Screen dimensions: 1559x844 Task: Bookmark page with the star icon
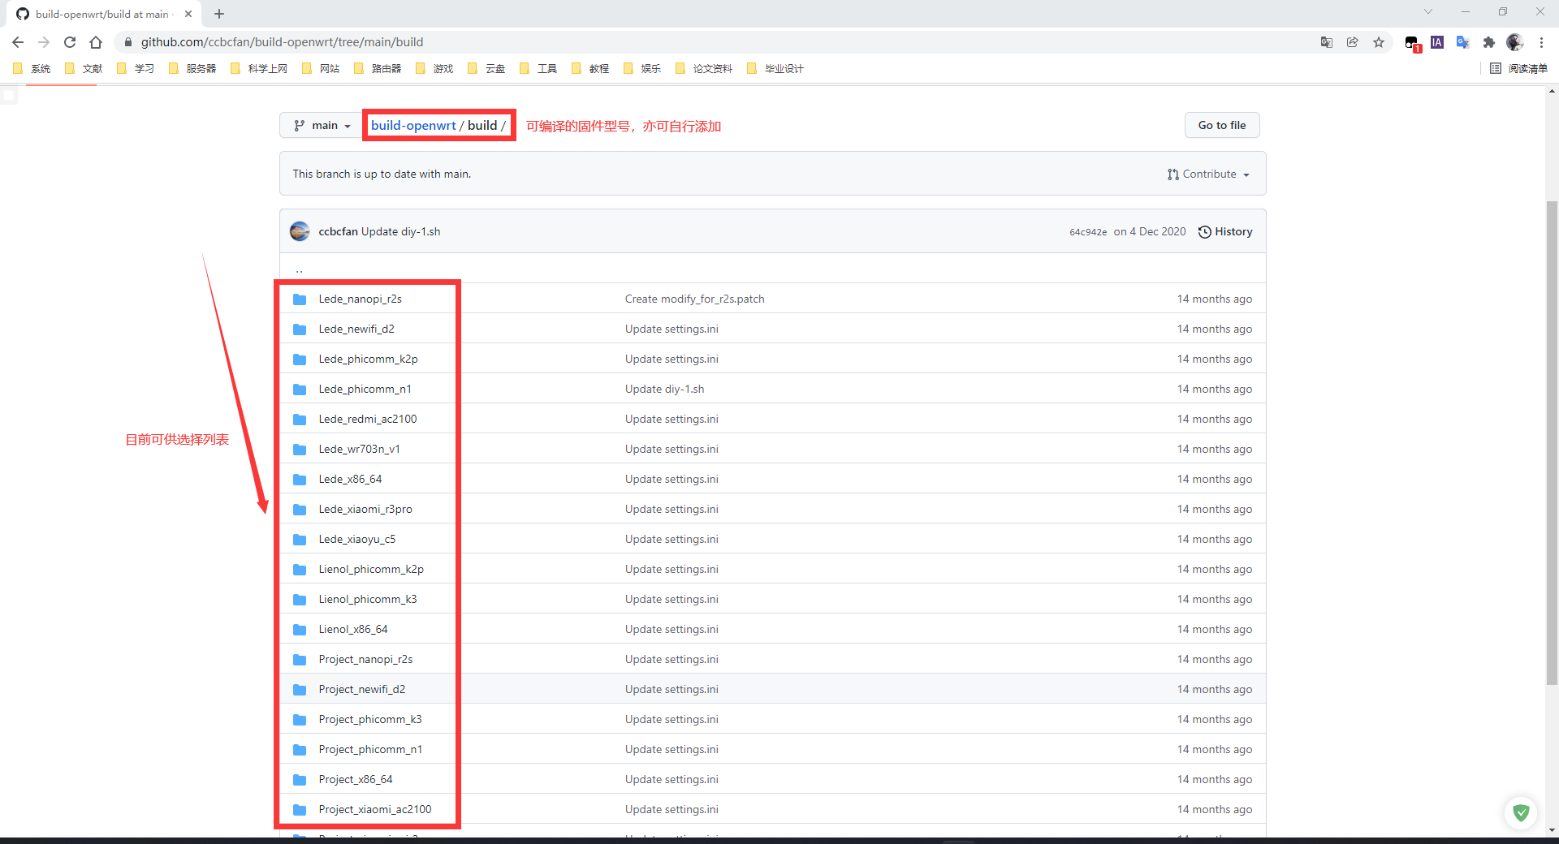pos(1379,42)
